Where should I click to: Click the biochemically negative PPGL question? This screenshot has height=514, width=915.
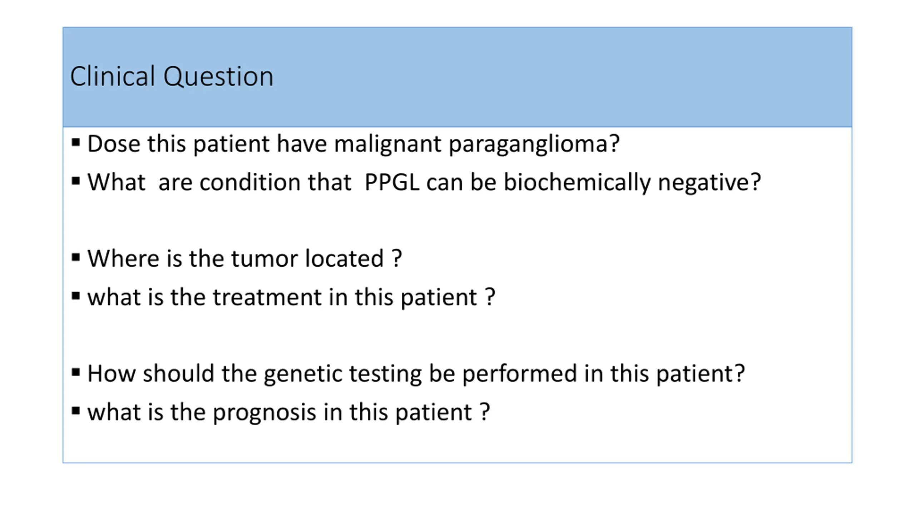tap(424, 182)
